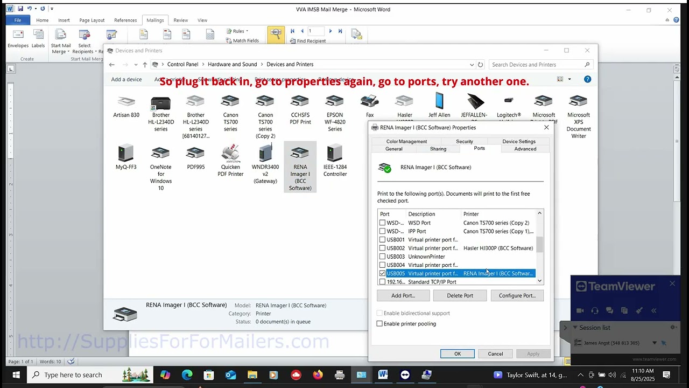Open TeamViewer session list gear menu
The width and height of the screenshot is (689, 388).
(x=672, y=328)
